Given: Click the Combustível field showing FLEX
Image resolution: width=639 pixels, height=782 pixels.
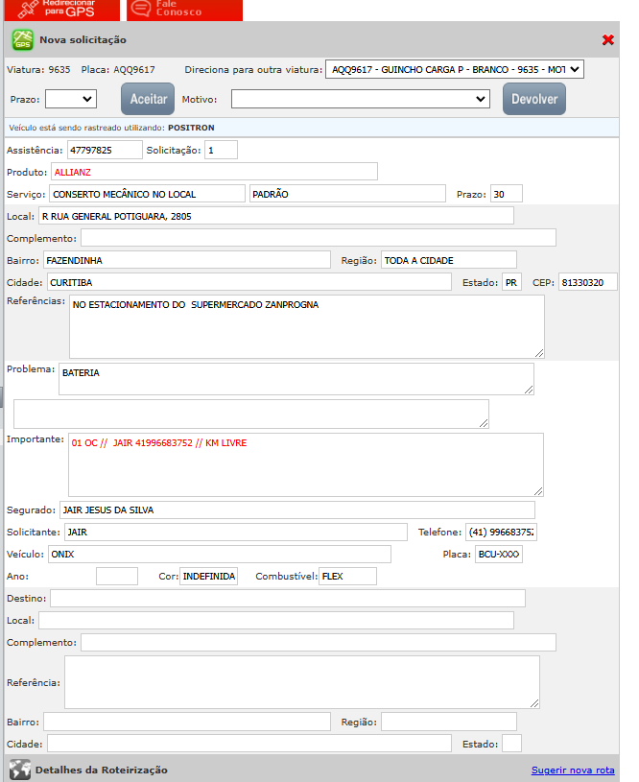Looking at the screenshot, I should 347,576.
